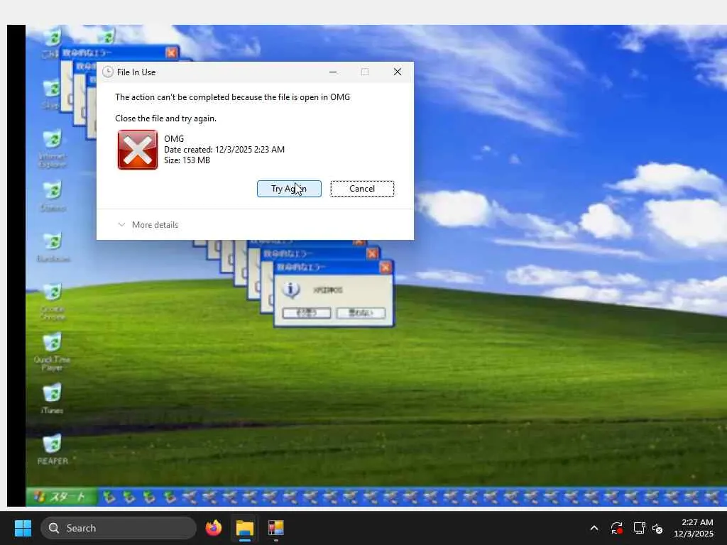Image resolution: width=727 pixels, height=545 pixels.
Task: Close the File In Use dialog window
Action: tap(398, 72)
